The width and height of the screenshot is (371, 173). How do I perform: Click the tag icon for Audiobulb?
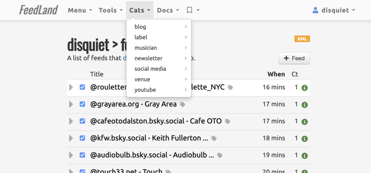(220, 155)
